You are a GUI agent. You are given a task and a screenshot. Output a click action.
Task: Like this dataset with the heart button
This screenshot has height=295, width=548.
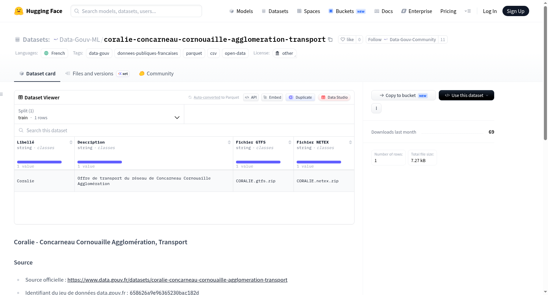[x=347, y=39]
